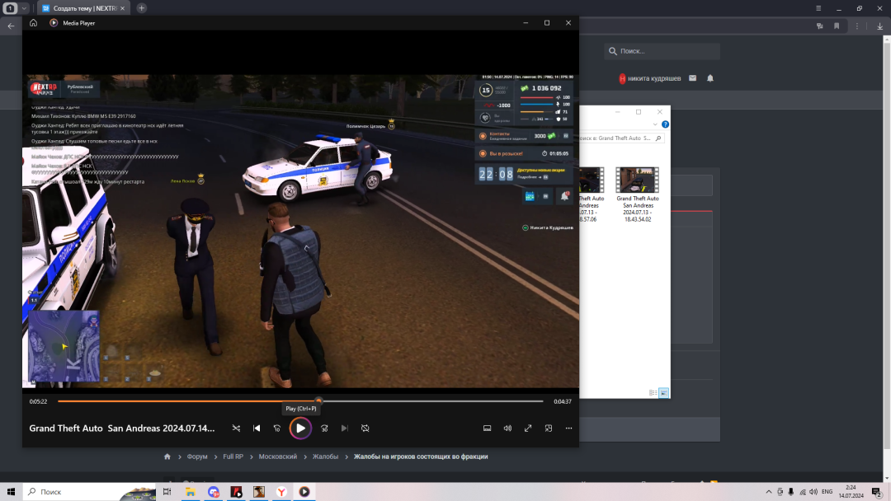Open File Explorer from the taskbar
Viewport: 891px width, 501px height.
(x=191, y=492)
